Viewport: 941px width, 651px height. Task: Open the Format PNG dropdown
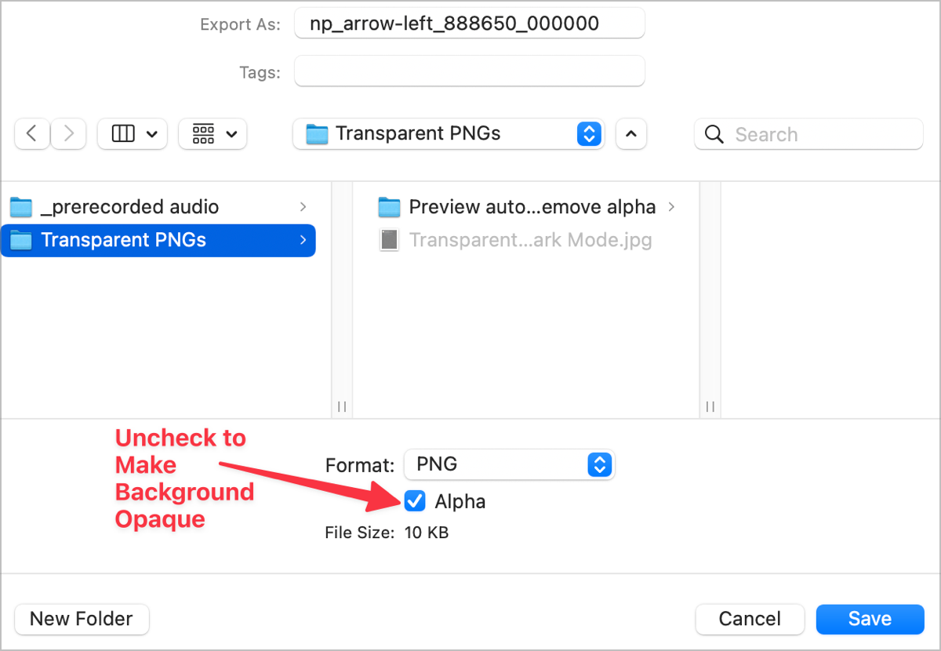click(x=509, y=464)
